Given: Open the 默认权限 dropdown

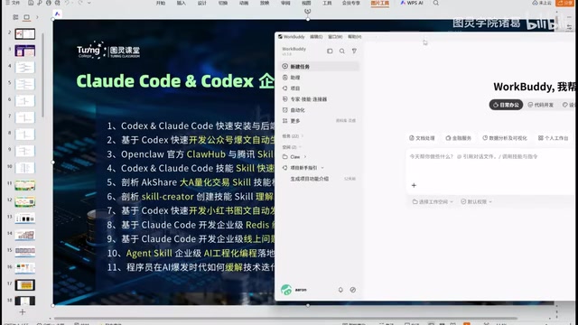Looking at the screenshot, I should (x=476, y=202).
